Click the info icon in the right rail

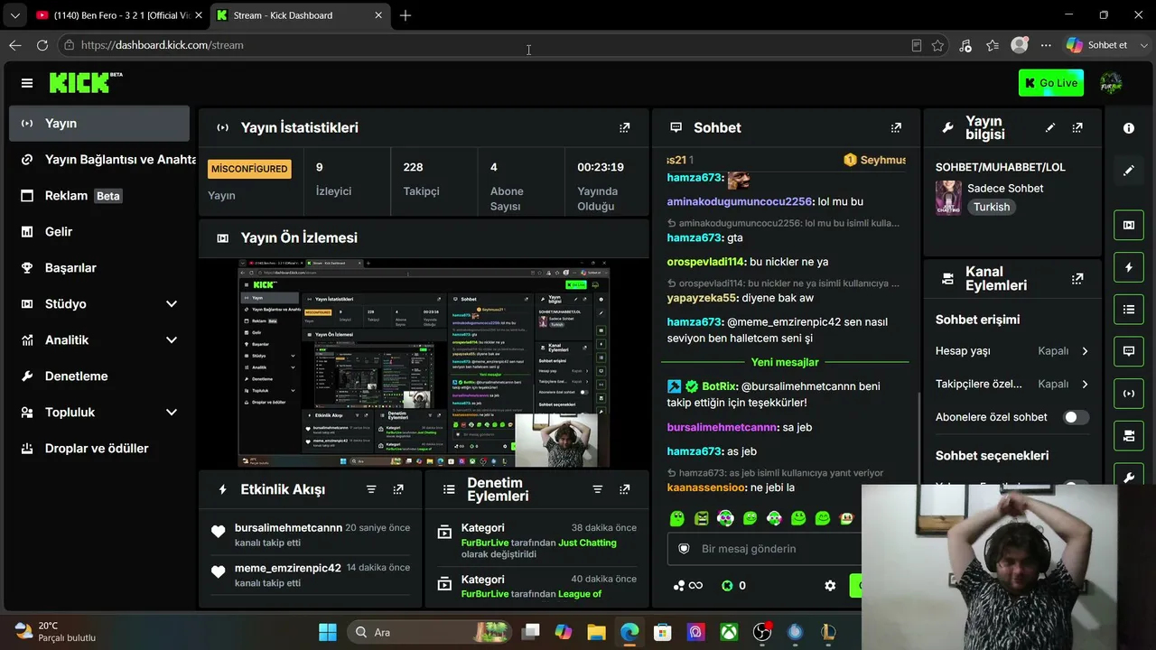tap(1129, 128)
